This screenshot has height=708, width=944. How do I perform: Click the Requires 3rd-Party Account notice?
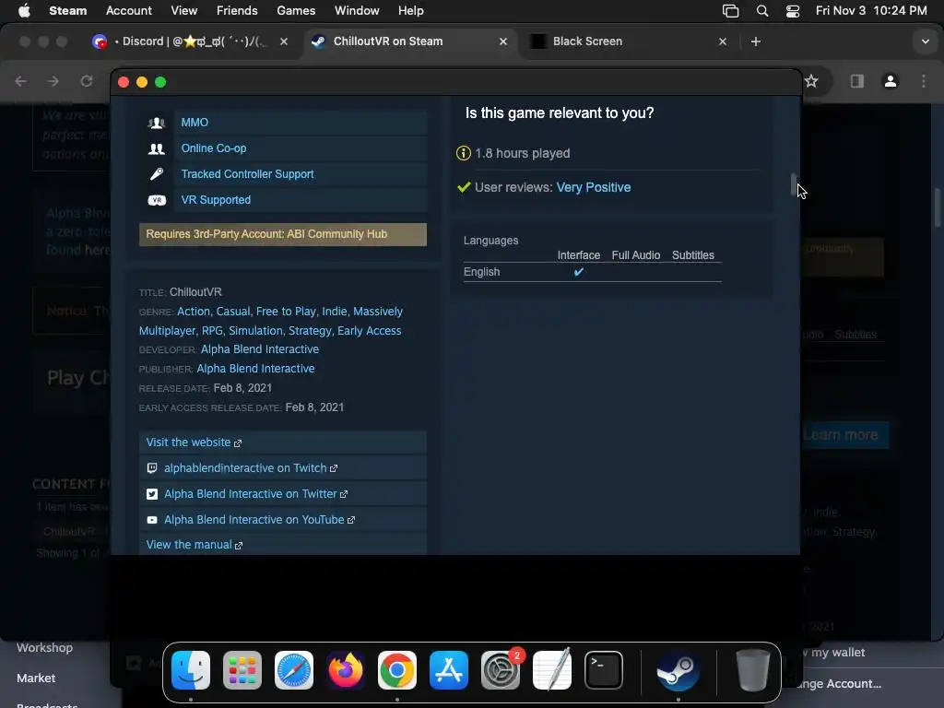coord(283,234)
